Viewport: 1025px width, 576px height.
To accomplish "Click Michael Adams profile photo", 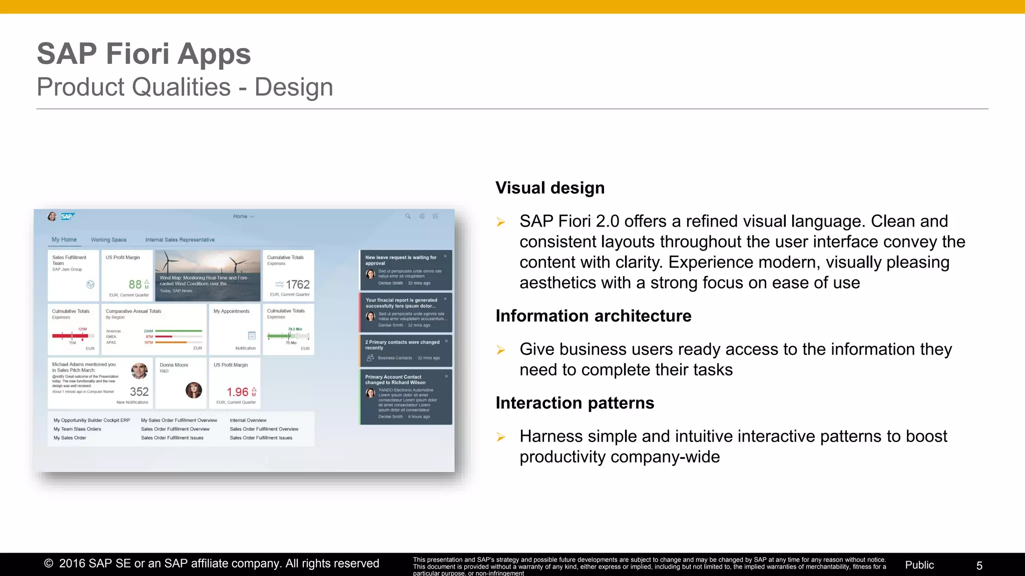I will click(x=139, y=370).
